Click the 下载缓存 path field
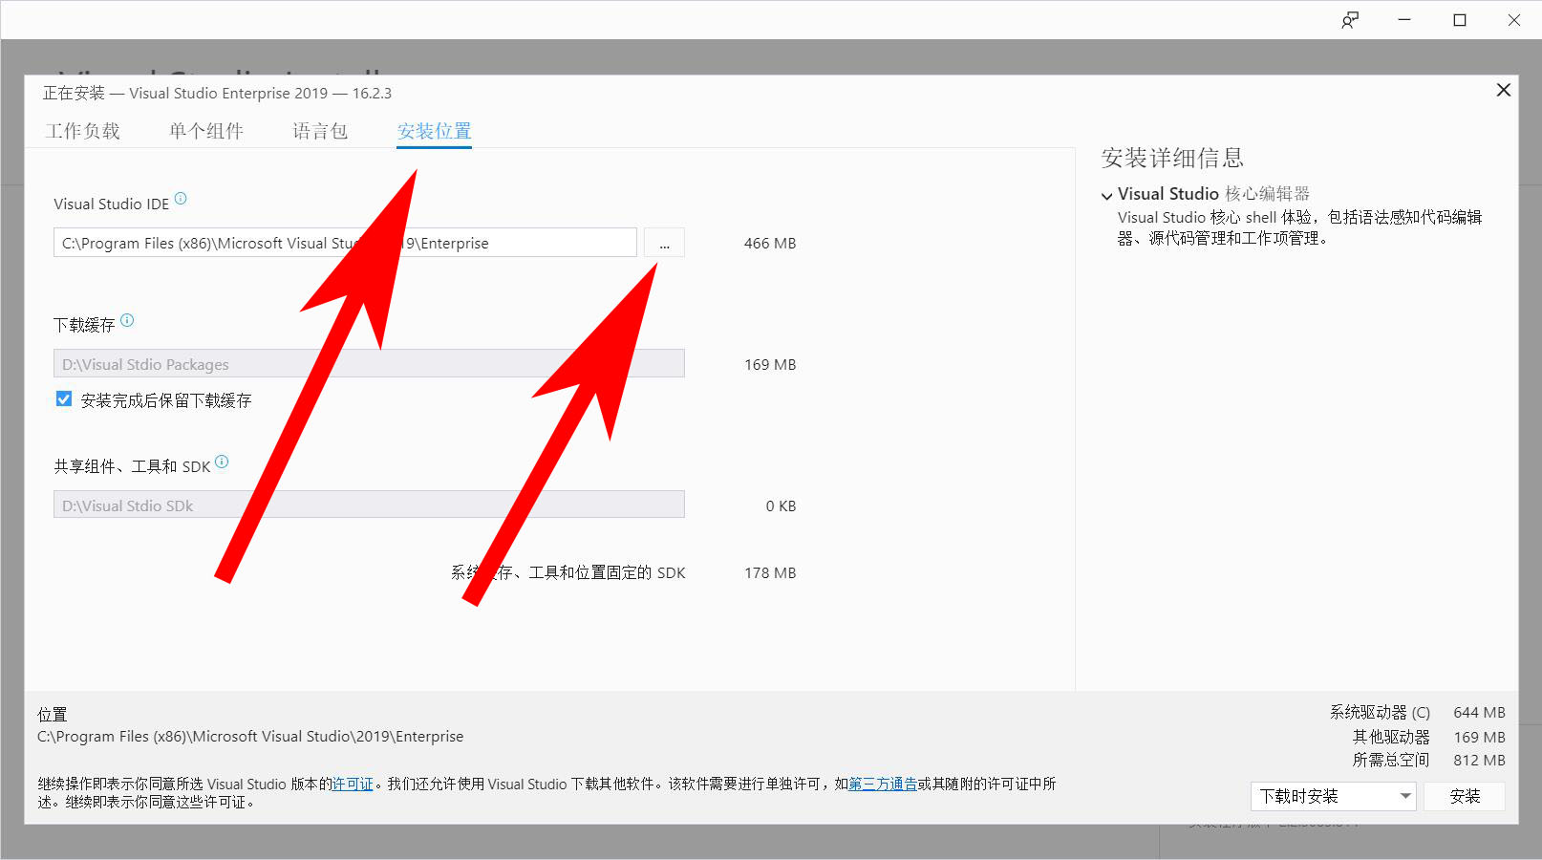 coord(369,364)
